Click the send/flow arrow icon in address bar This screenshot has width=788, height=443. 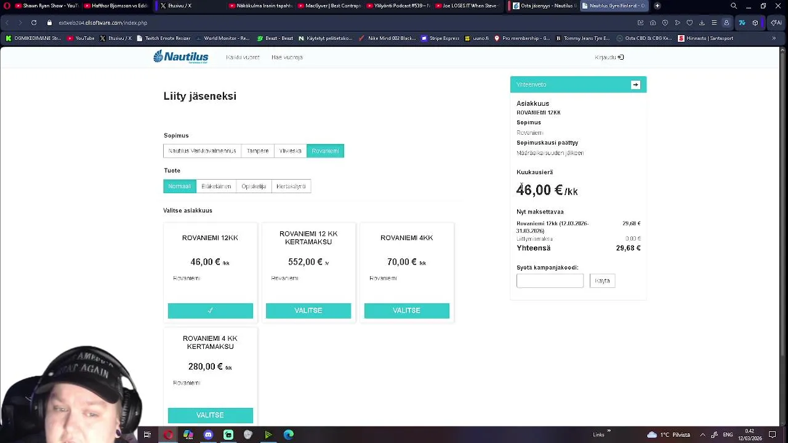pyautogui.click(x=677, y=23)
